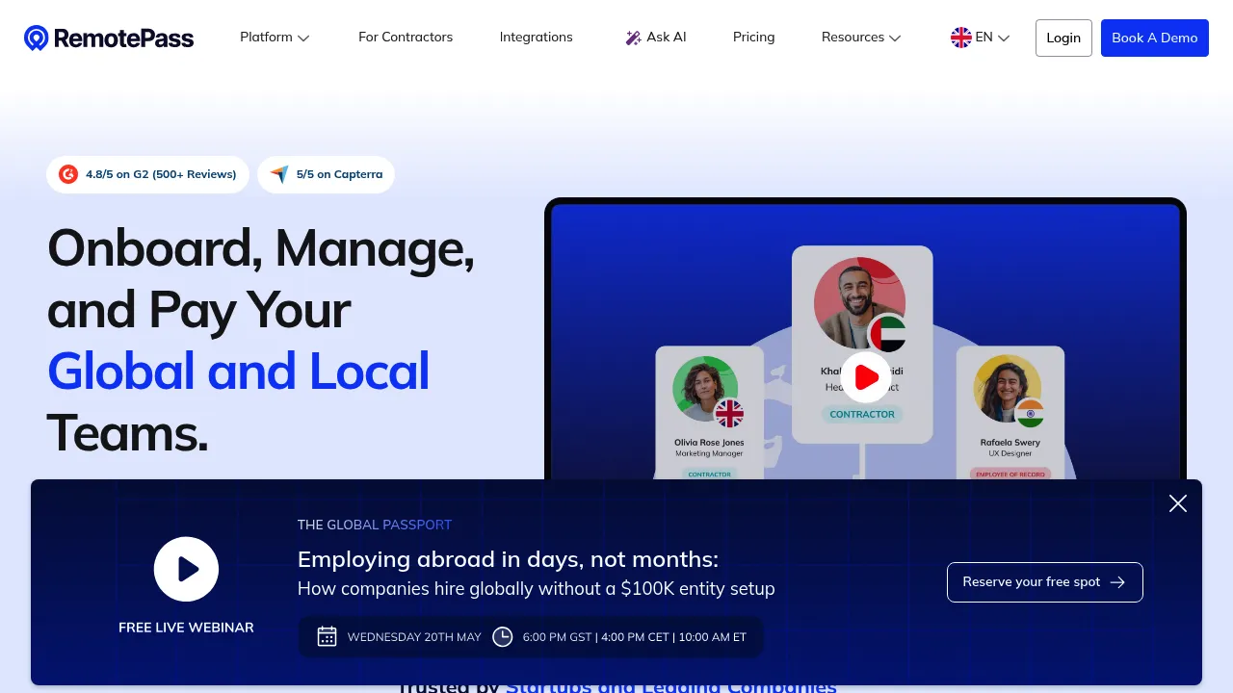Image resolution: width=1233 pixels, height=693 pixels.
Task: Click the Capterra arrow logo icon
Action: (279, 174)
